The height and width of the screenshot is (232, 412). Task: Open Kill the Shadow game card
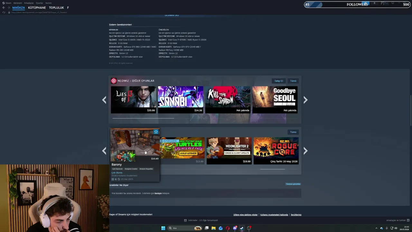(x=228, y=100)
